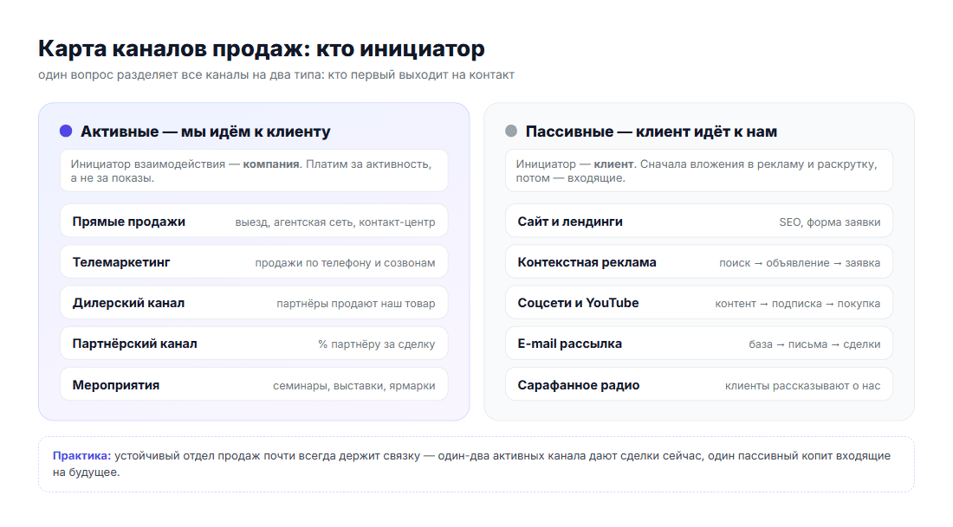Click 'поиск → объявление → заявка' text
Image resolution: width=953 pixels, height=527 pixels.
[800, 263]
